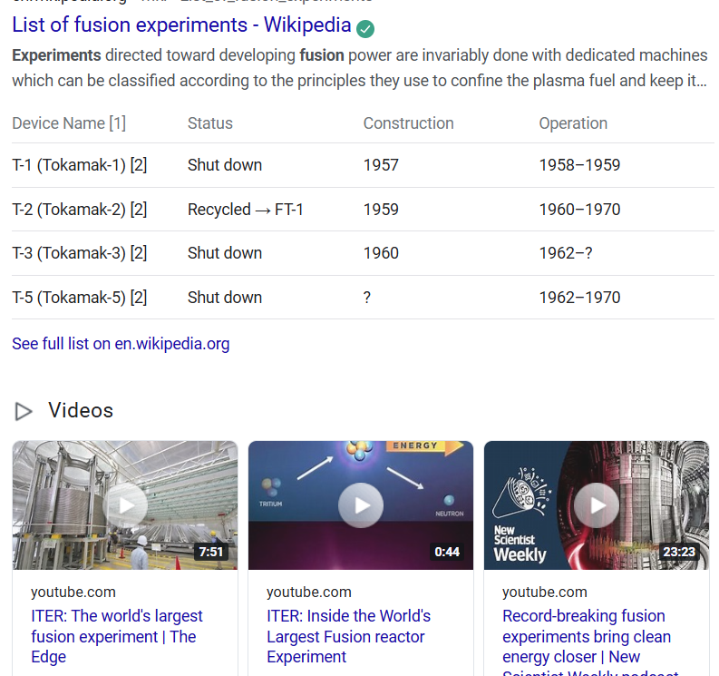The image size is (719, 676).
Task: Click the 7:51 duration badge
Action: 210,552
